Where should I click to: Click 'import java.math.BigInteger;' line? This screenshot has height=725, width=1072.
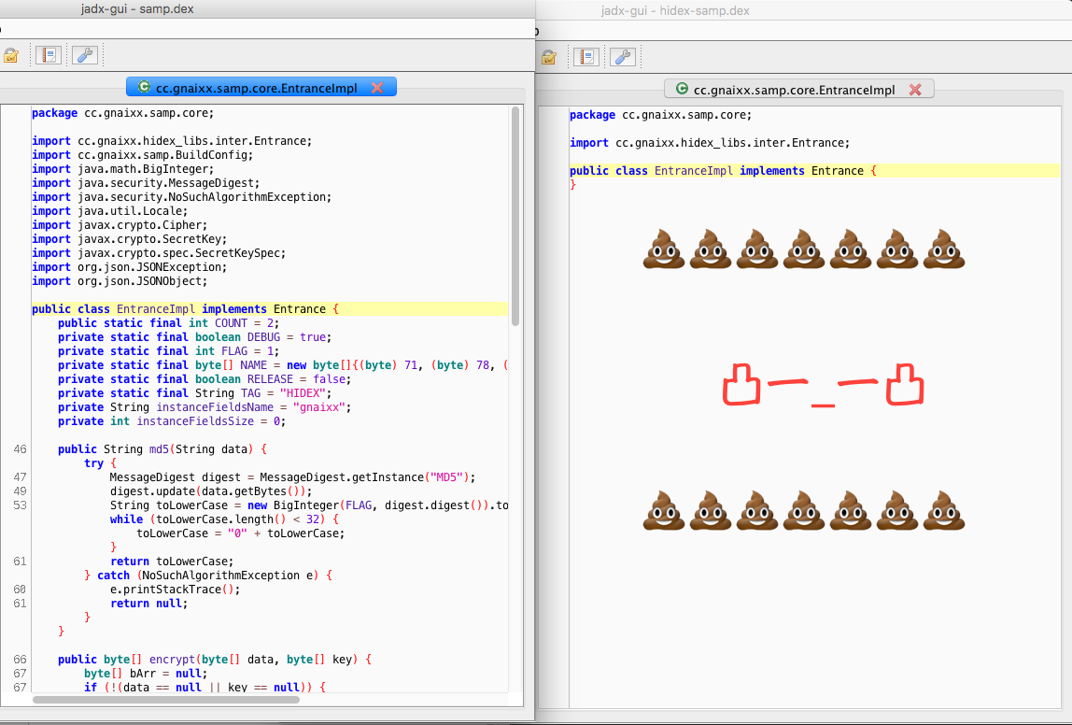[x=123, y=169]
